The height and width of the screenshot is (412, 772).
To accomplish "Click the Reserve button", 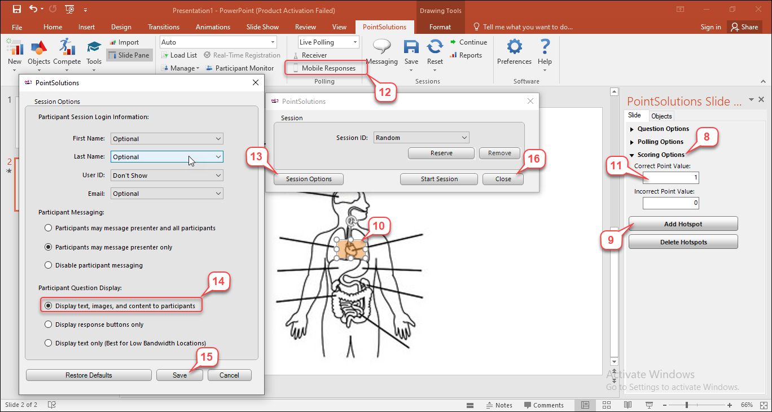I will [x=441, y=153].
